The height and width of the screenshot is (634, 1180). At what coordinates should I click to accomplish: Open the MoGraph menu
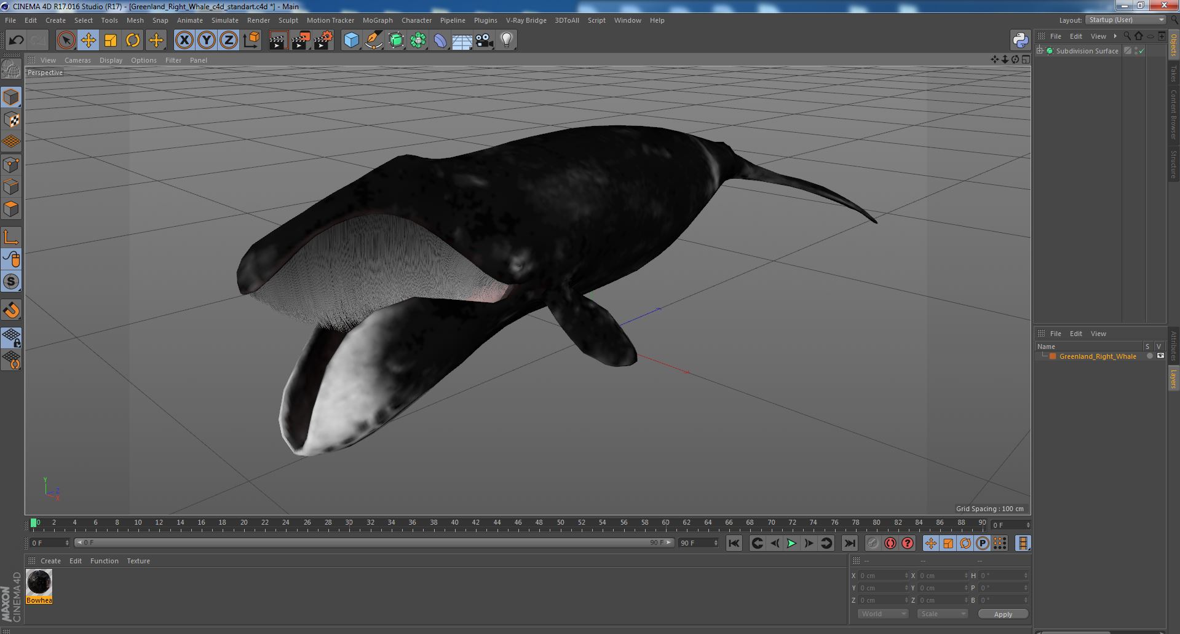point(377,20)
